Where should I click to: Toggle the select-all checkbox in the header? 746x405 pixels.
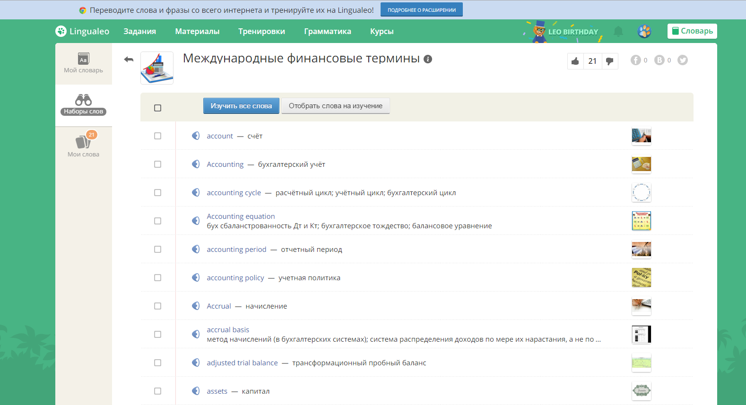[x=158, y=108]
